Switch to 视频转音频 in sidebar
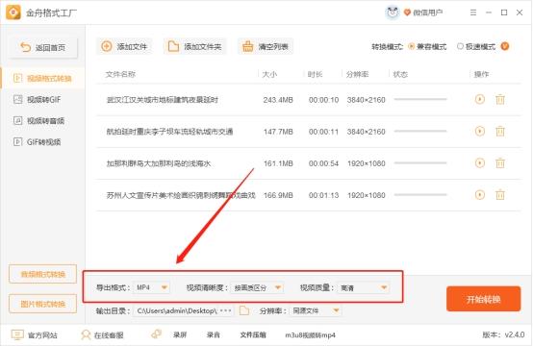This screenshot has height=346, width=533. 43,120
